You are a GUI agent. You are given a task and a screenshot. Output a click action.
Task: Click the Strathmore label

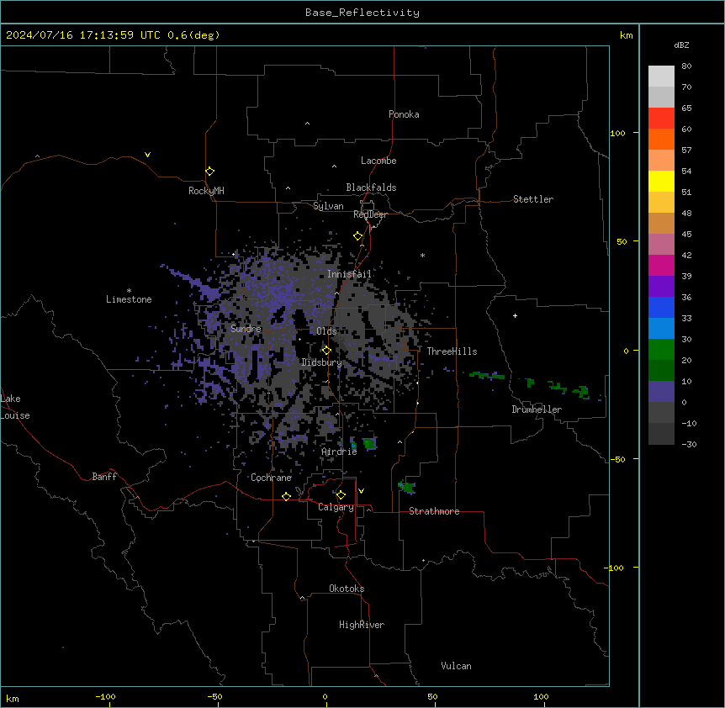tap(434, 511)
